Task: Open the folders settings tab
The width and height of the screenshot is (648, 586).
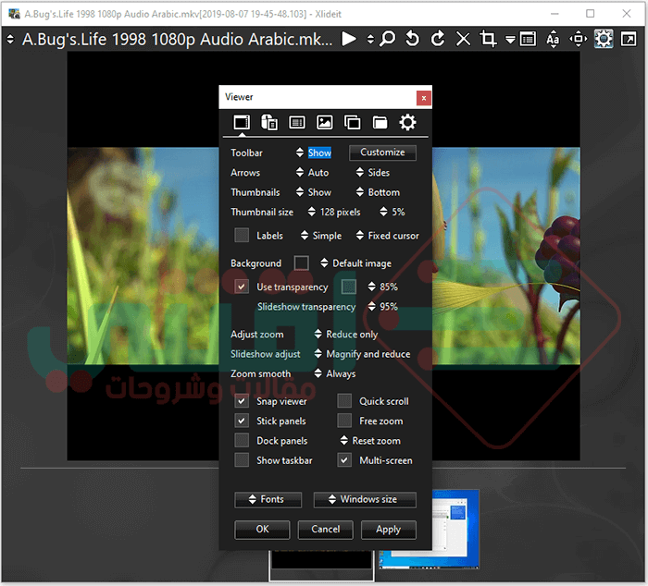Action: [380, 123]
